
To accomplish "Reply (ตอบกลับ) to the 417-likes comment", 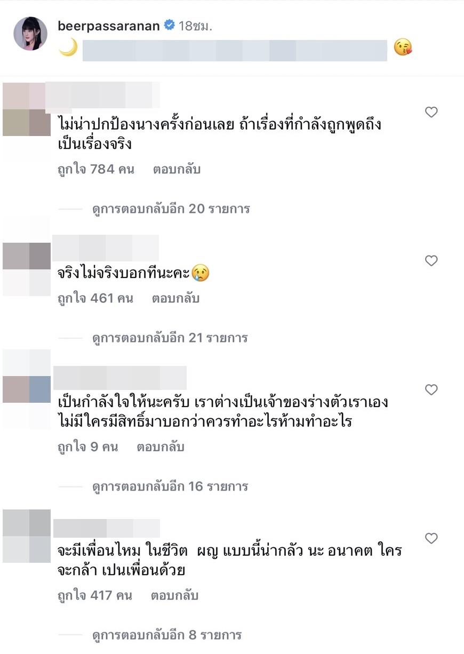I will pyautogui.click(x=174, y=595).
